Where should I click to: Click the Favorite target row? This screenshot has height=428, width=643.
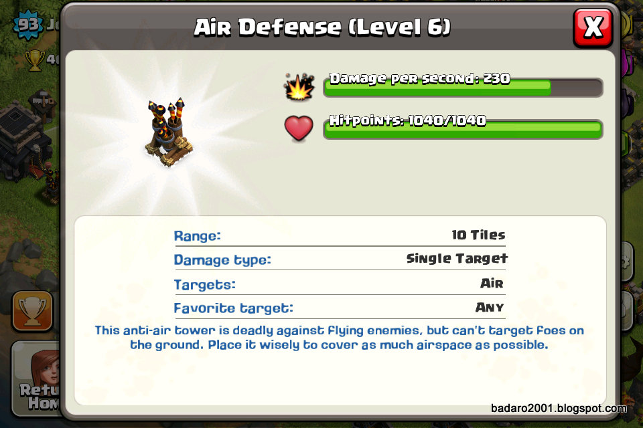click(340, 308)
